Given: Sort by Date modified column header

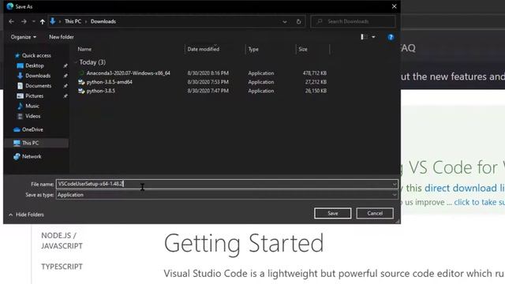Looking at the screenshot, I should (x=204, y=49).
